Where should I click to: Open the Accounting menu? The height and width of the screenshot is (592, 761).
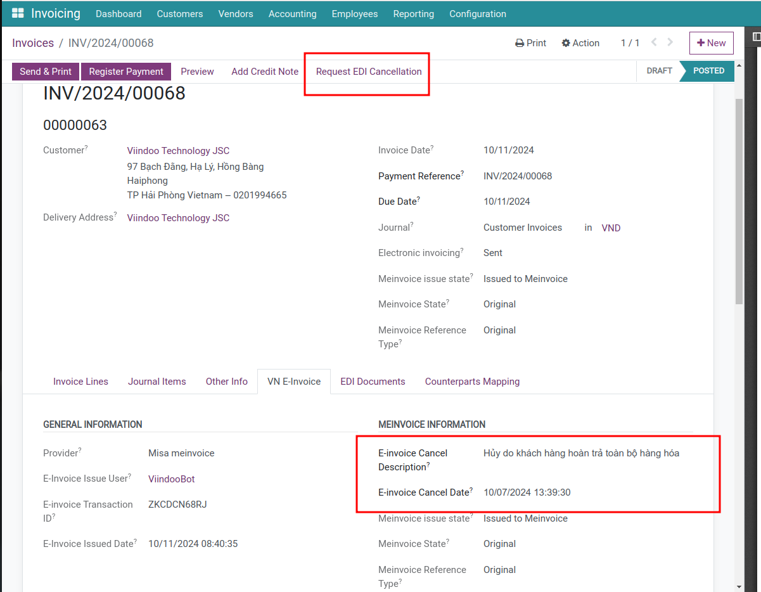point(292,13)
